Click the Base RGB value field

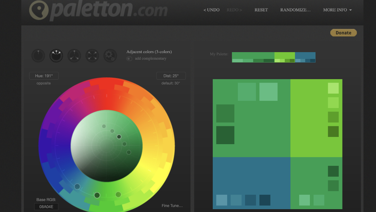click(46, 207)
